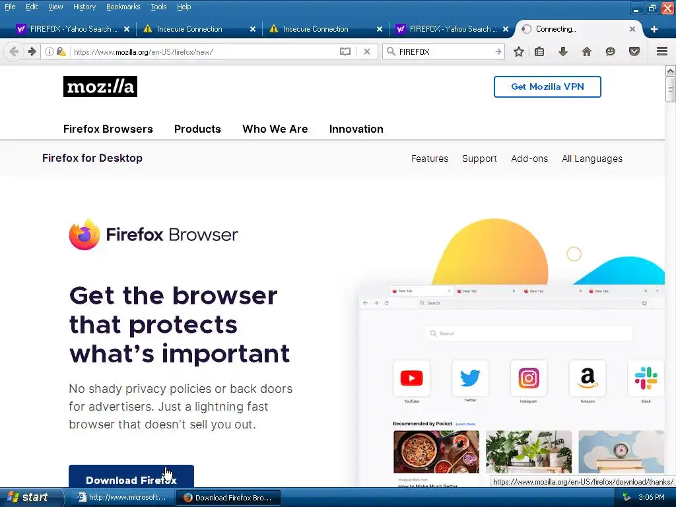Toggle reader view icon in address bar
Image resolution: width=676 pixels, height=507 pixels.
[x=345, y=51]
